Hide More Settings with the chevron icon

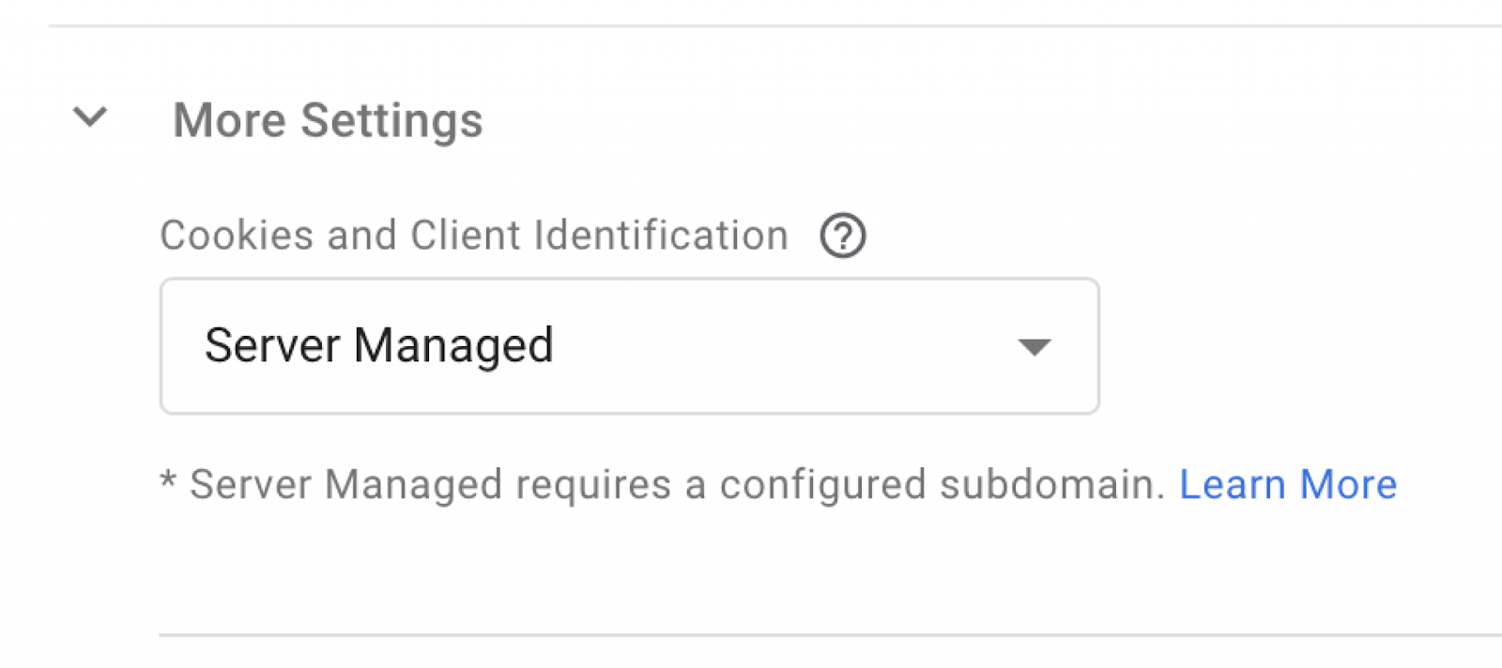pyautogui.click(x=90, y=117)
